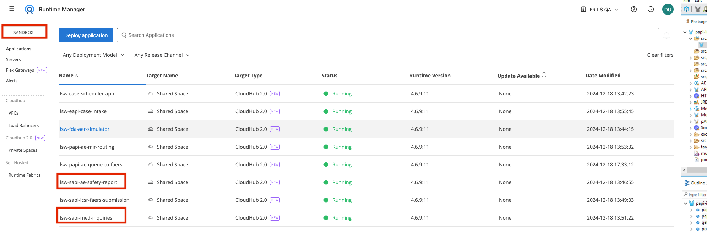This screenshot has height=243, width=707.
Task: Open the history clock icon in header
Action: coord(651,9)
